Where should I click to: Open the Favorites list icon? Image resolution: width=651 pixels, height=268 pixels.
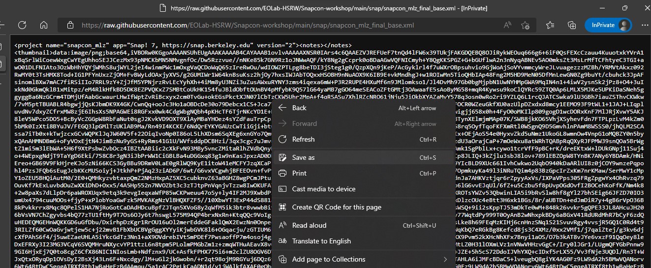pos(552,25)
